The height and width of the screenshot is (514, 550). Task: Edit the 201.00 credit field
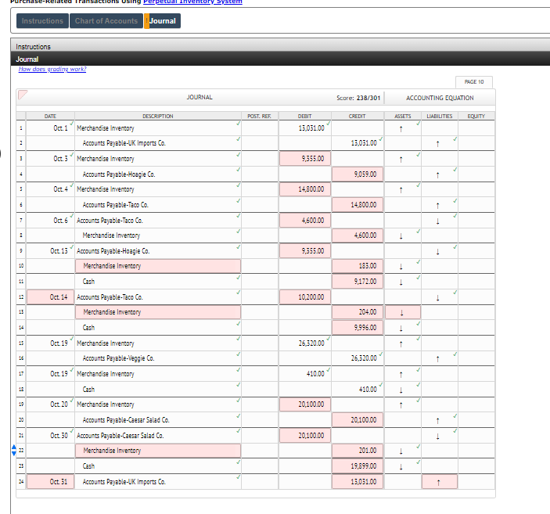(358, 451)
